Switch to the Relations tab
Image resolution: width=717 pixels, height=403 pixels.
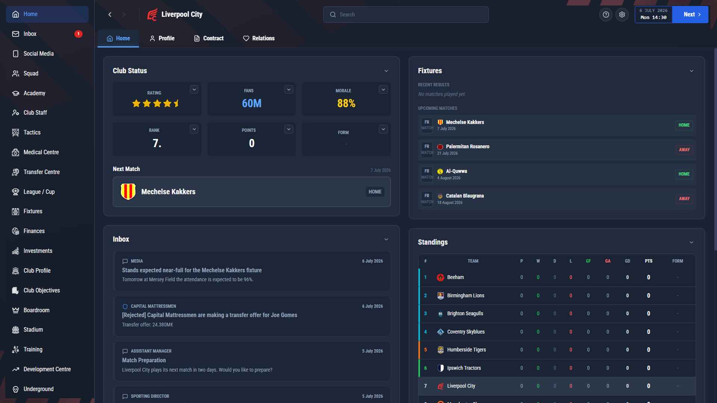click(258, 38)
